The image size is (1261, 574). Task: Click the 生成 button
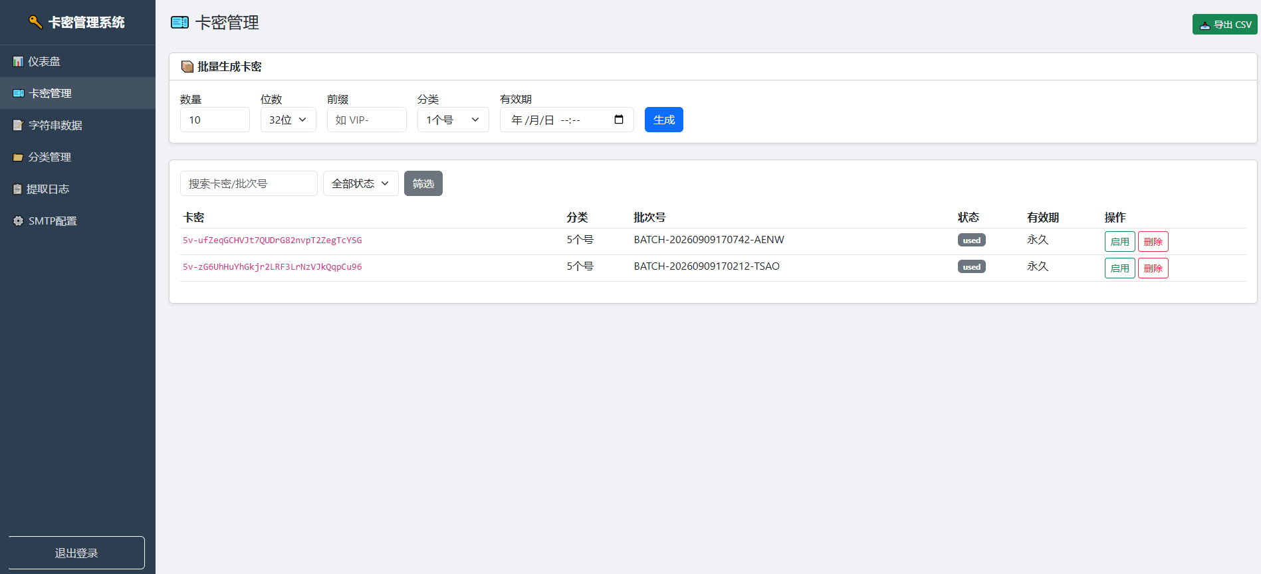[664, 120]
